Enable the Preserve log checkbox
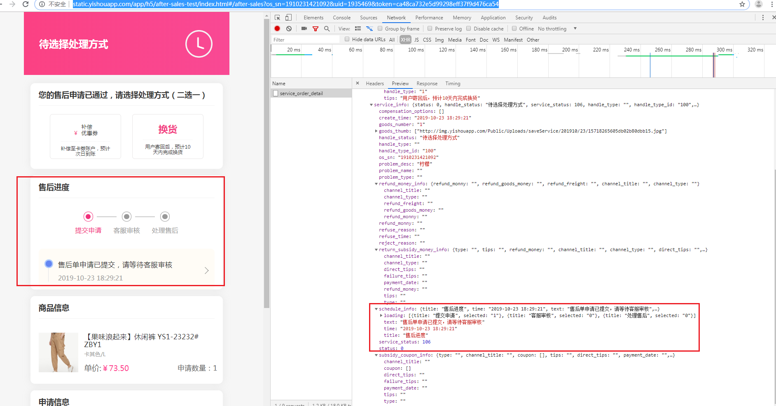Viewport: 776px width, 406px height. coord(430,28)
